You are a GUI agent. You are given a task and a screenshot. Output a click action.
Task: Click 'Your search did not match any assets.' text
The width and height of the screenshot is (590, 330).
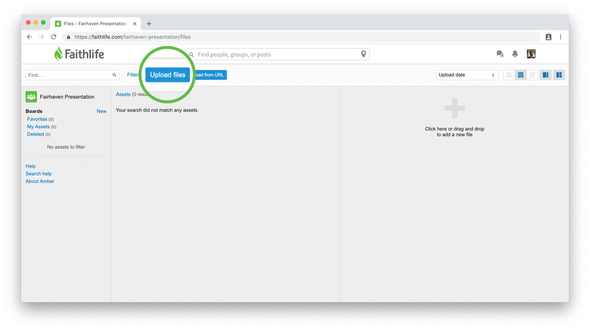[x=157, y=110]
